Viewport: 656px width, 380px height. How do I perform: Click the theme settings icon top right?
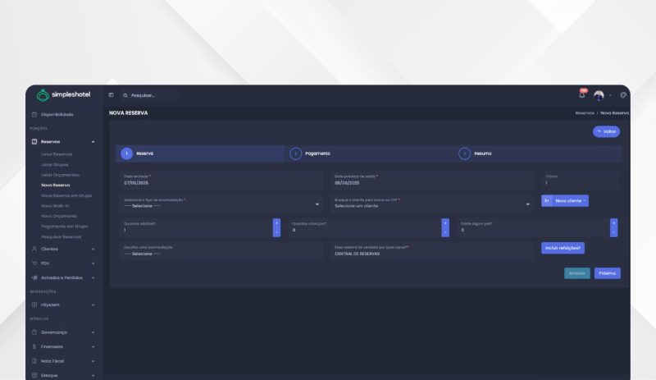(x=623, y=95)
